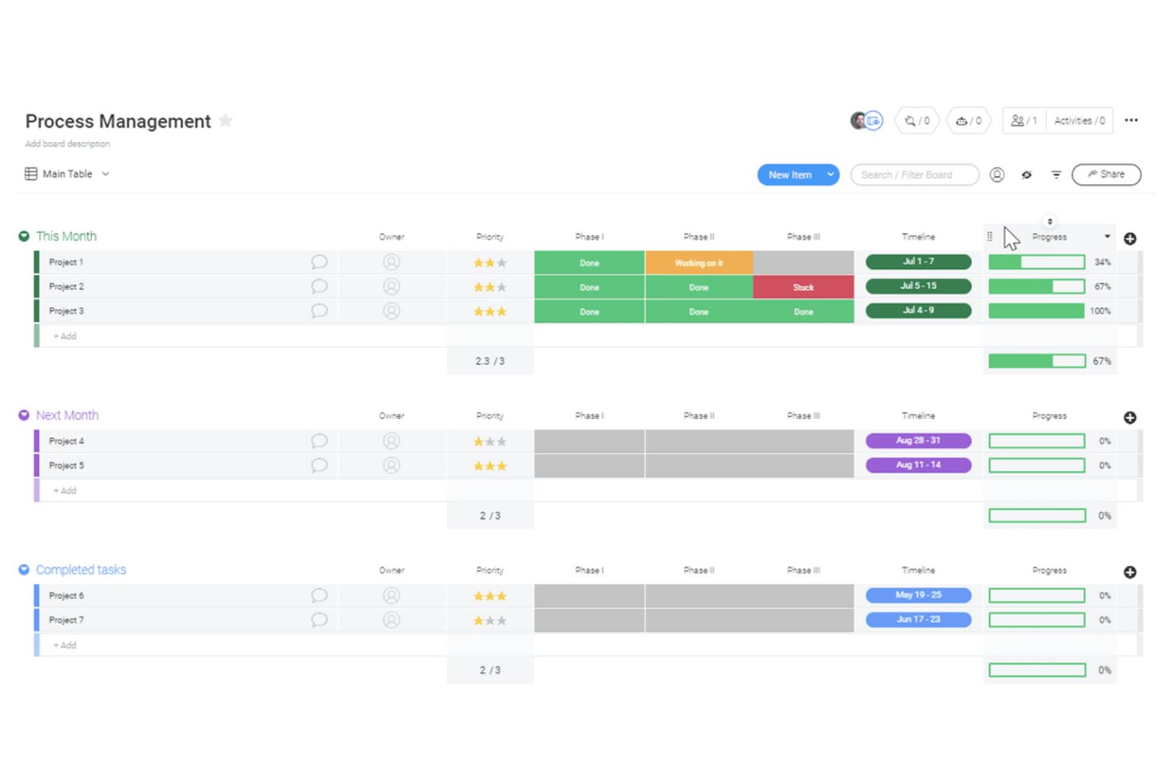Open Project 6 timeline May 19 - 25
This screenshot has width=1174, height=783.
[x=919, y=595]
